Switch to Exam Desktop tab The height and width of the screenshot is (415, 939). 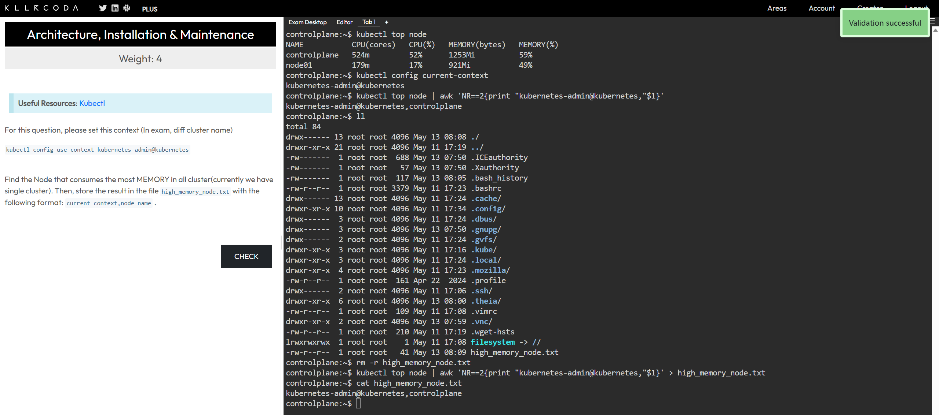[307, 22]
